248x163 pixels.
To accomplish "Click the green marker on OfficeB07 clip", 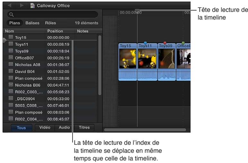I will coord(183,43).
